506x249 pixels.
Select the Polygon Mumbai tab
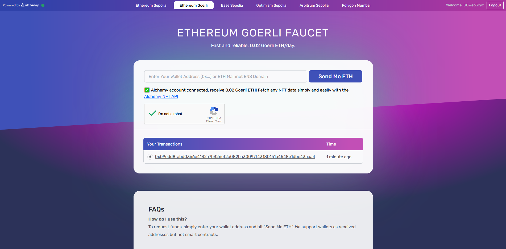(x=356, y=5)
